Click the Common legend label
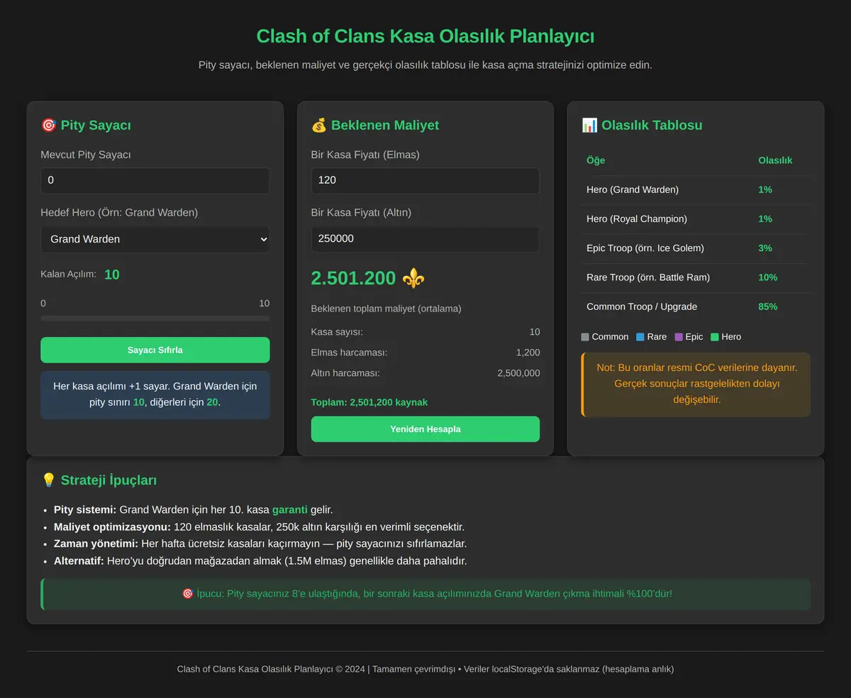Viewport: 851px width, 698px height. click(610, 337)
